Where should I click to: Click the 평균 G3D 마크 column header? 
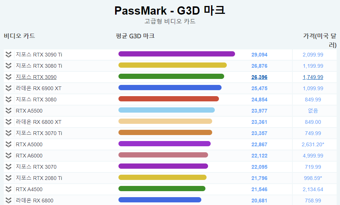(135, 36)
